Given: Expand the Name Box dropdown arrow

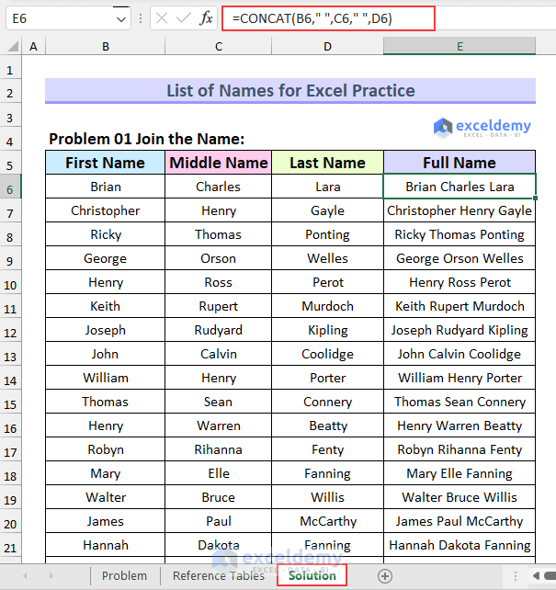Looking at the screenshot, I should tap(121, 18).
